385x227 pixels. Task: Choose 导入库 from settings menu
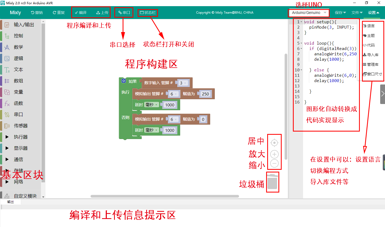point(371,55)
